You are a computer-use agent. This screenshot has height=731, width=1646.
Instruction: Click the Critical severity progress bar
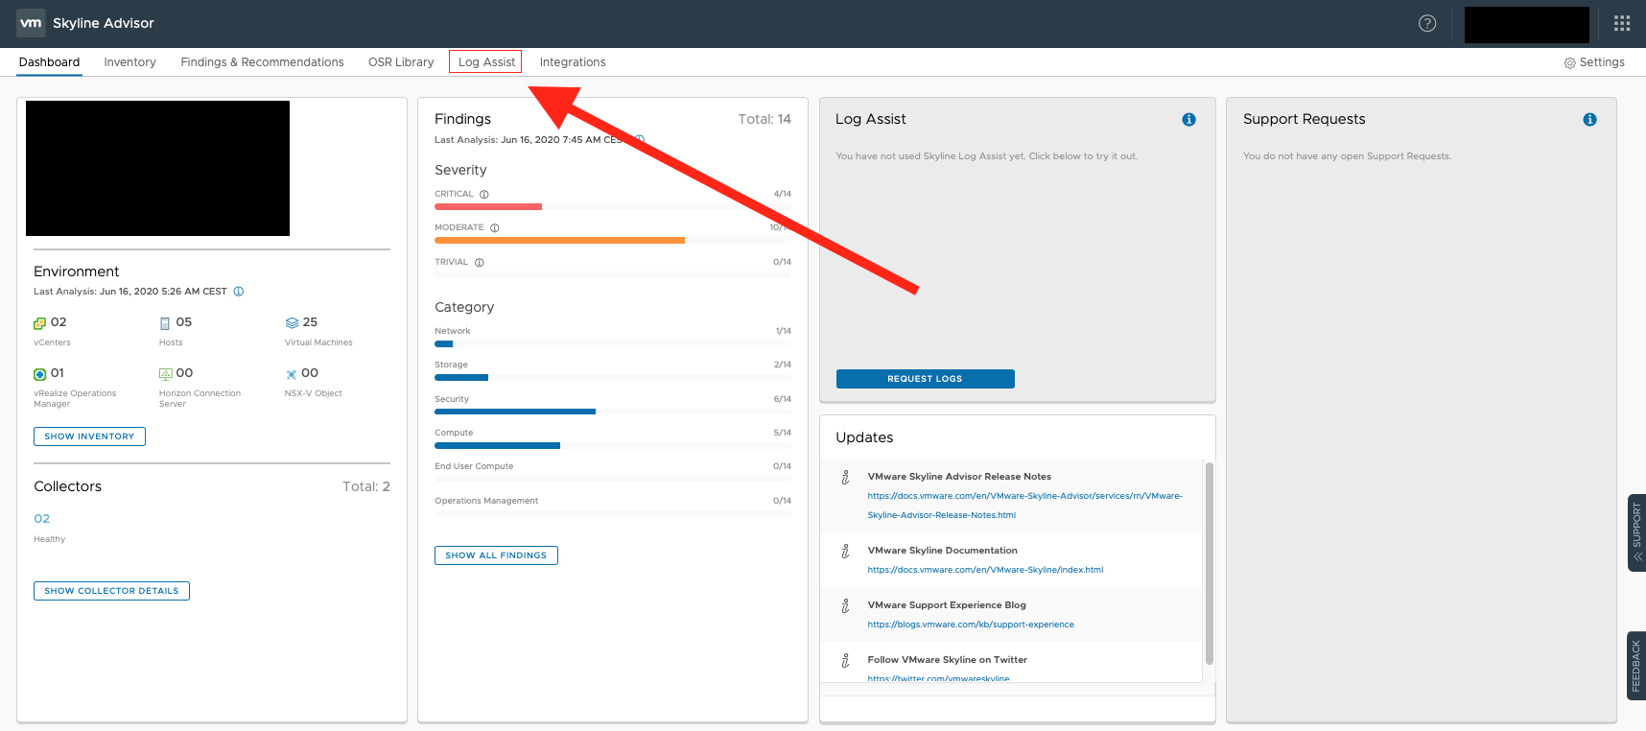613,206
